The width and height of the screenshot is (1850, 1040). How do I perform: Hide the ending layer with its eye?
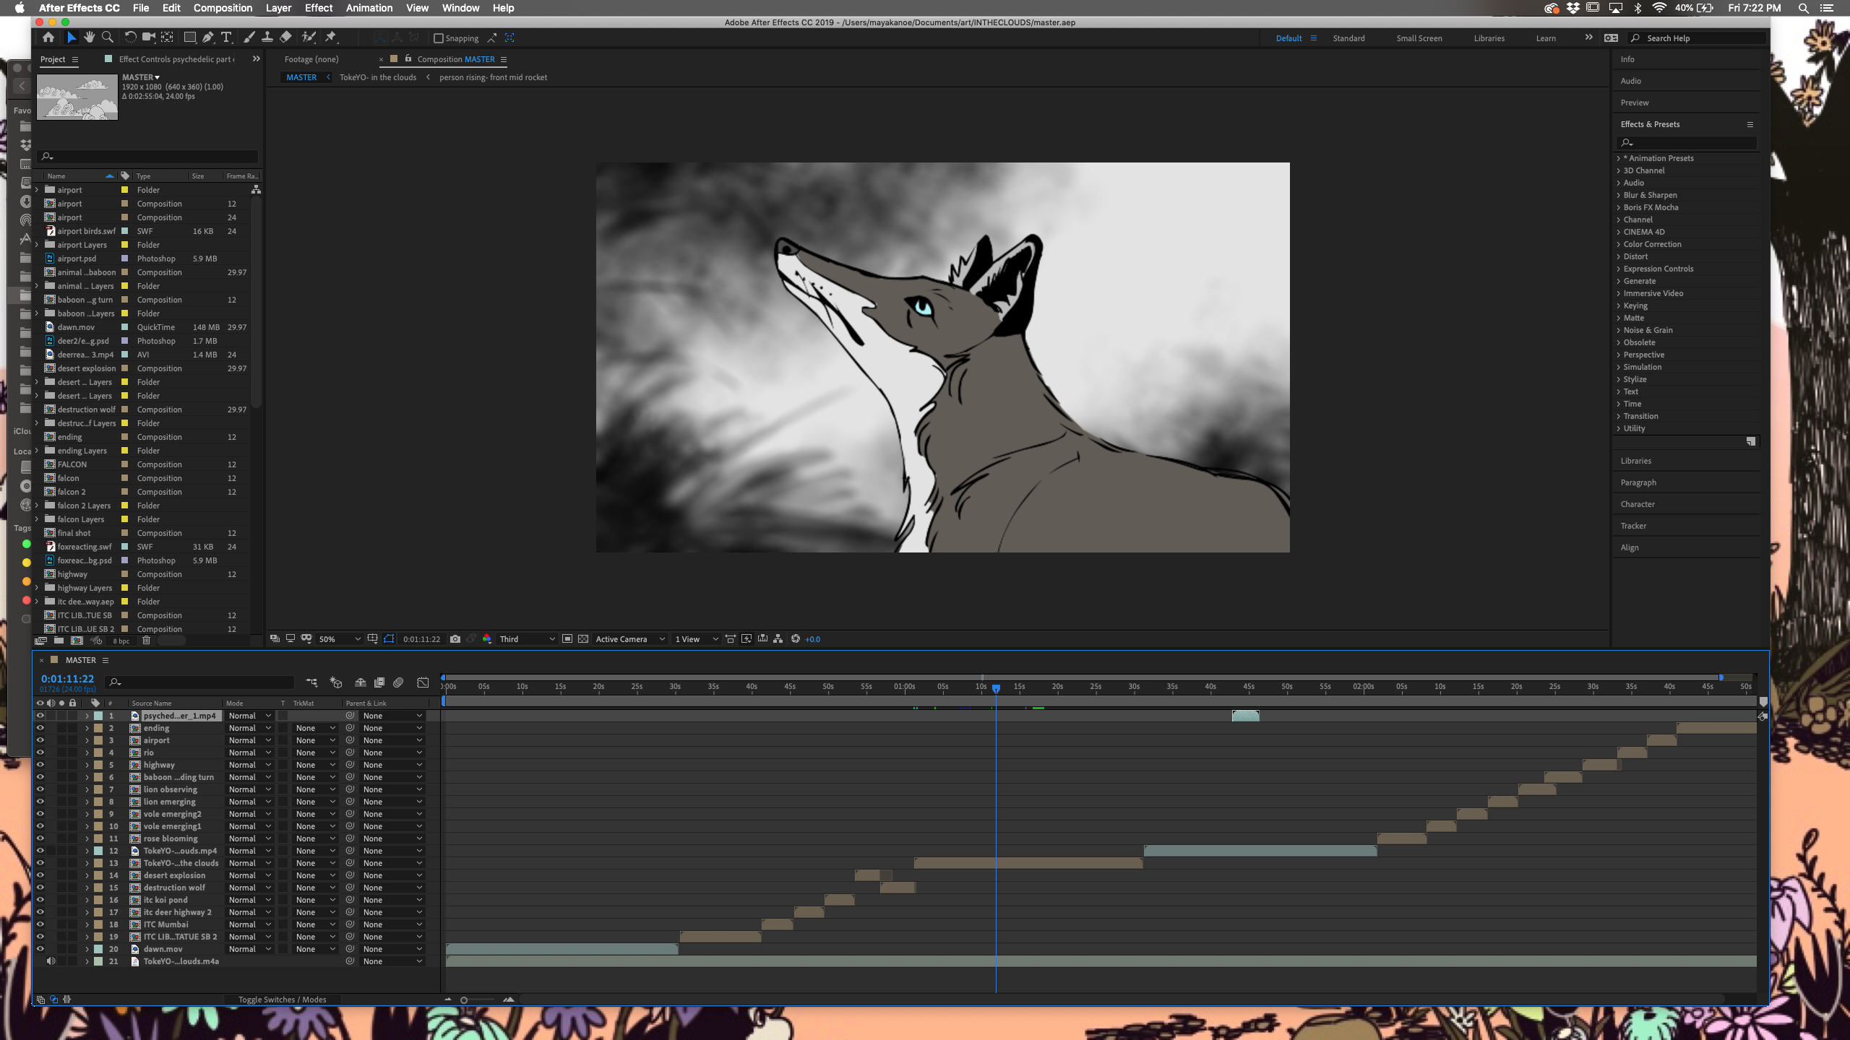[x=40, y=728]
